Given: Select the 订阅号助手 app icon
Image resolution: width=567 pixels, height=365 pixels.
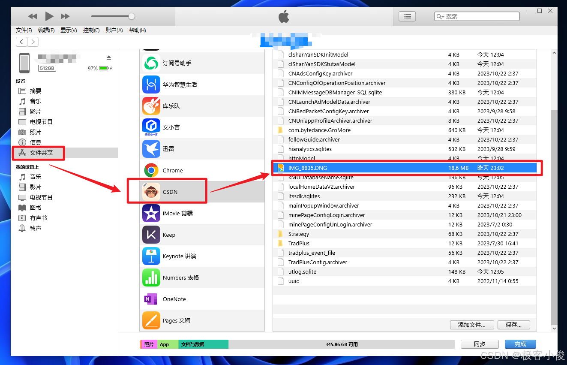Looking at the screenshot, I should (151, 63).
